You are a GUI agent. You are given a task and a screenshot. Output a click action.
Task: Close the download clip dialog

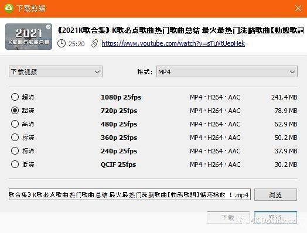298,8
